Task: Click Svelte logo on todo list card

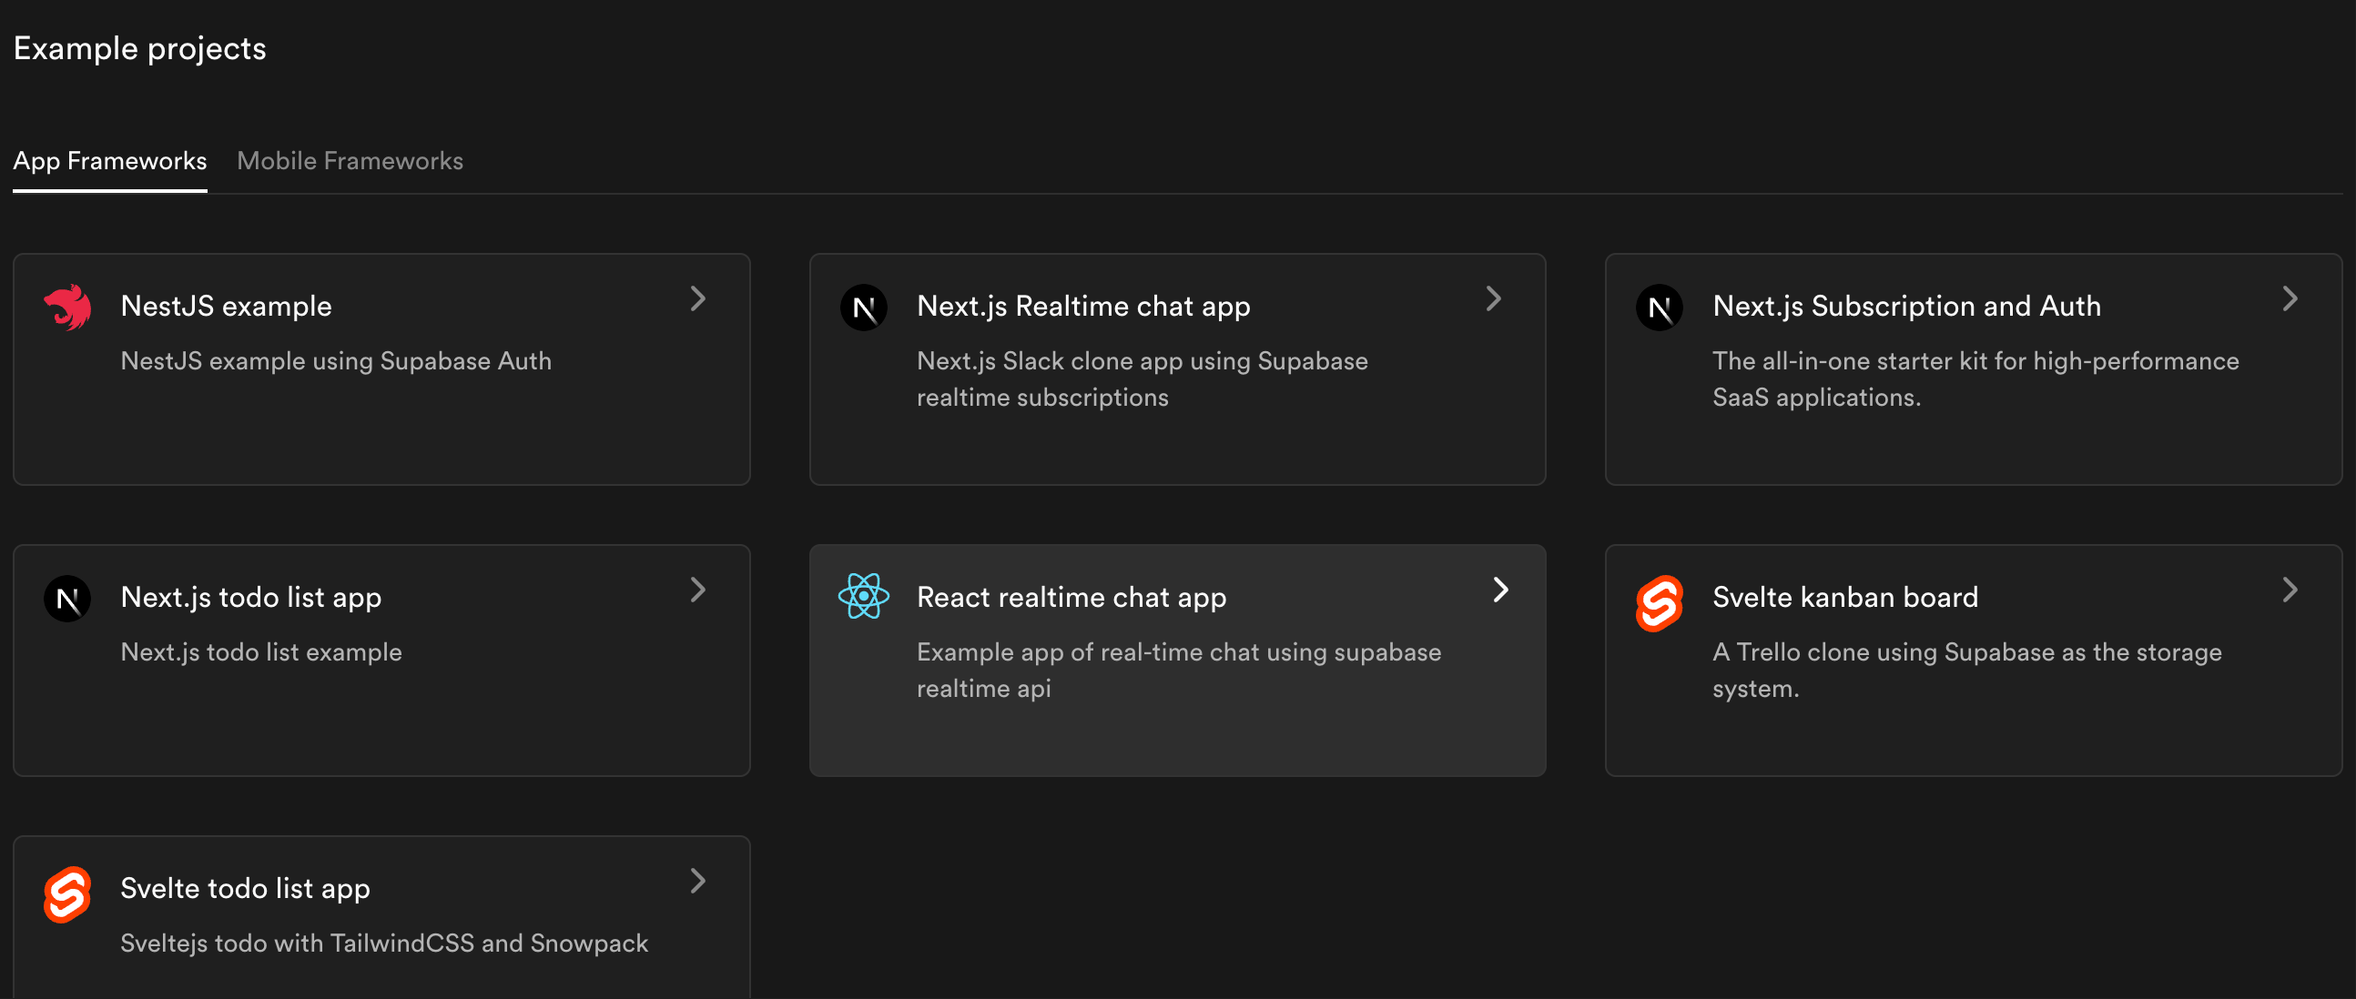Action: pos(67,893)
